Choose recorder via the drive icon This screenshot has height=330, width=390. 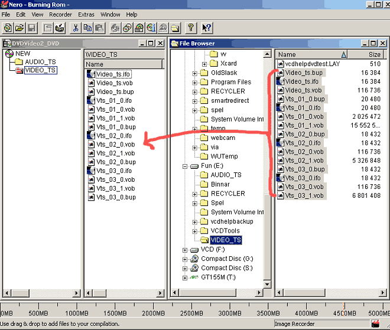pyautogui.click(x=139, y=28)
